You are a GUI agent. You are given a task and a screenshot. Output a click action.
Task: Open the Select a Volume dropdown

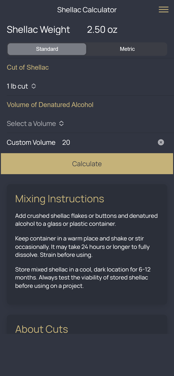click(35, 123)
